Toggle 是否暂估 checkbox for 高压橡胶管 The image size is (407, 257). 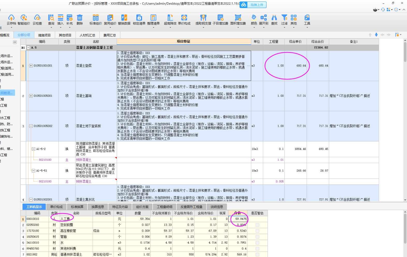point(257,231)
